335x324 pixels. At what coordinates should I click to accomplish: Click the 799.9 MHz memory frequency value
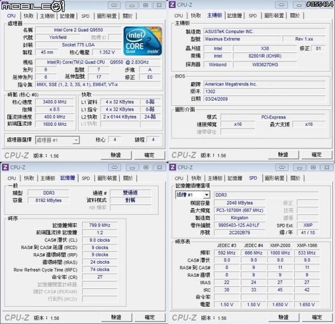(x=100, y=225)
